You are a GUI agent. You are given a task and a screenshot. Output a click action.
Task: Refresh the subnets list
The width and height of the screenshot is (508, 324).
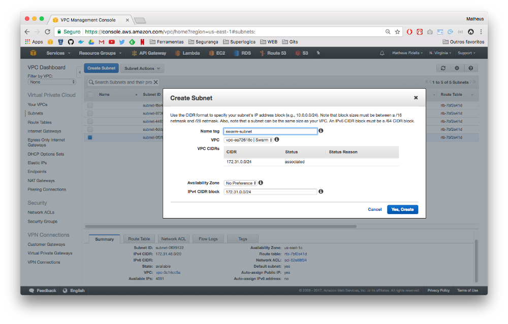tap(443, 68)
